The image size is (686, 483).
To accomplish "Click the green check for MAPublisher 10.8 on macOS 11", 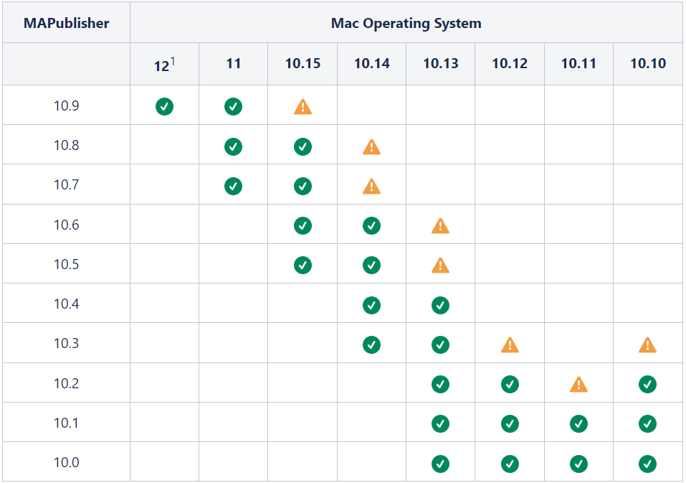I will (233, 146).
